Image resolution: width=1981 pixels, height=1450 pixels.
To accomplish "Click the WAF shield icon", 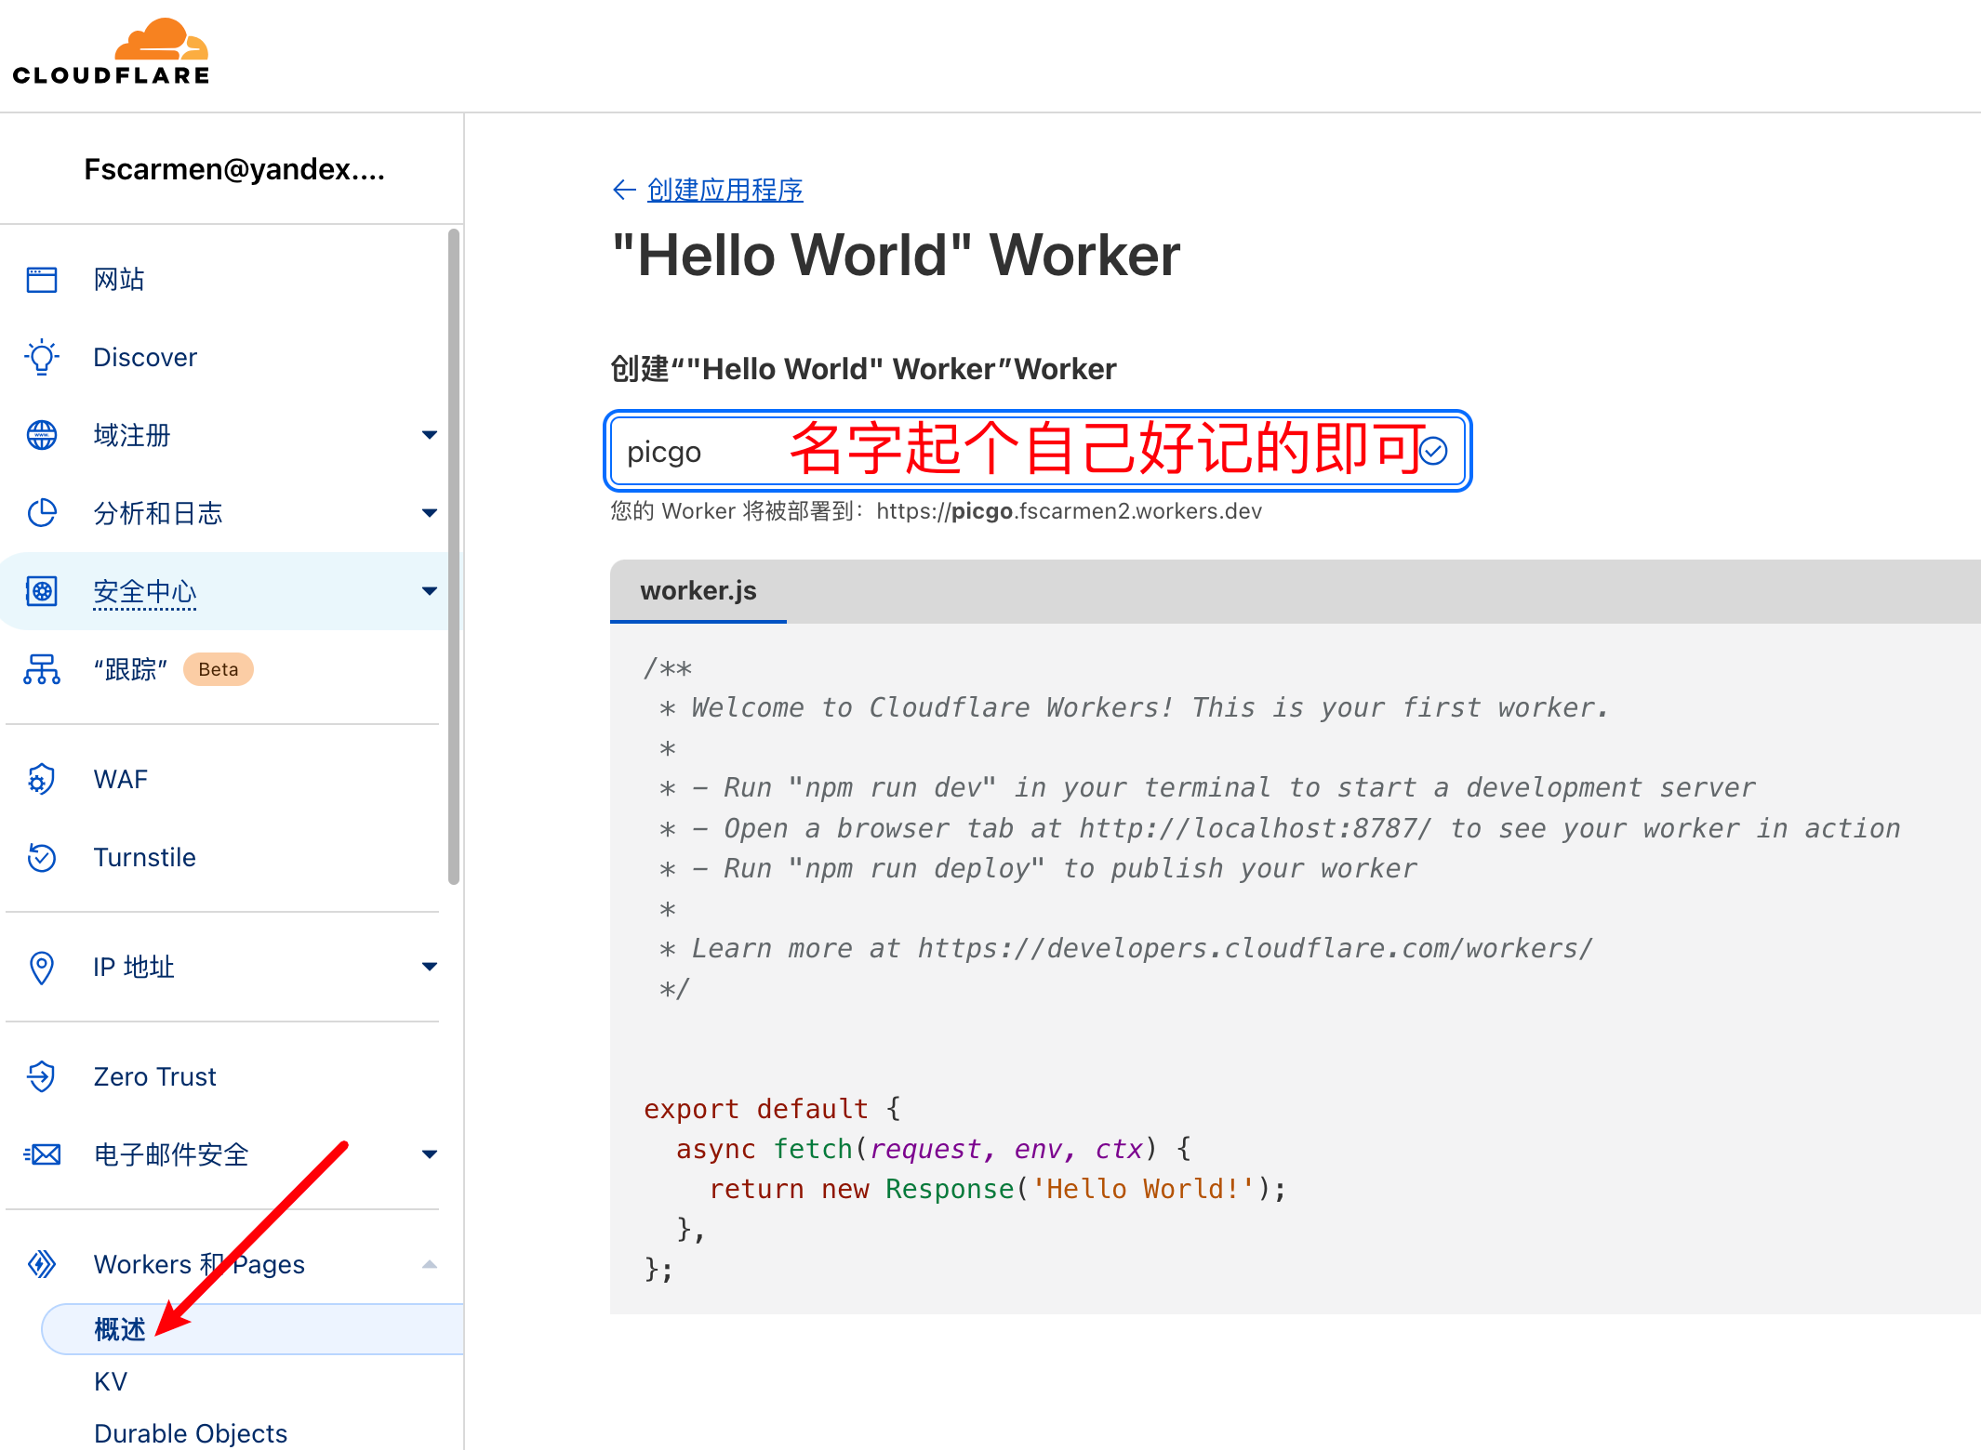I will 42,779.
